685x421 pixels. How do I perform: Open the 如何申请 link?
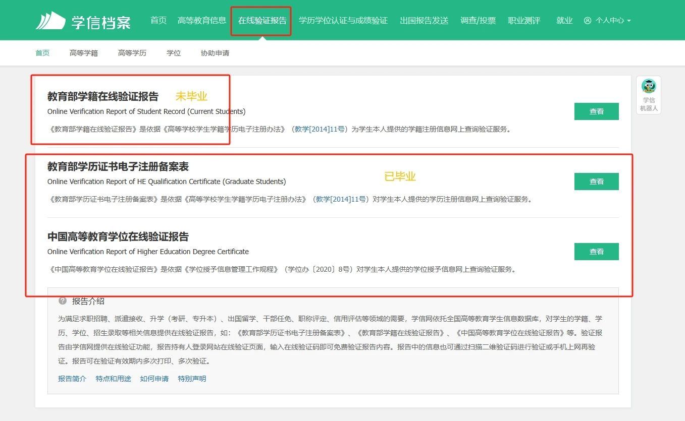tap(154, 379)
